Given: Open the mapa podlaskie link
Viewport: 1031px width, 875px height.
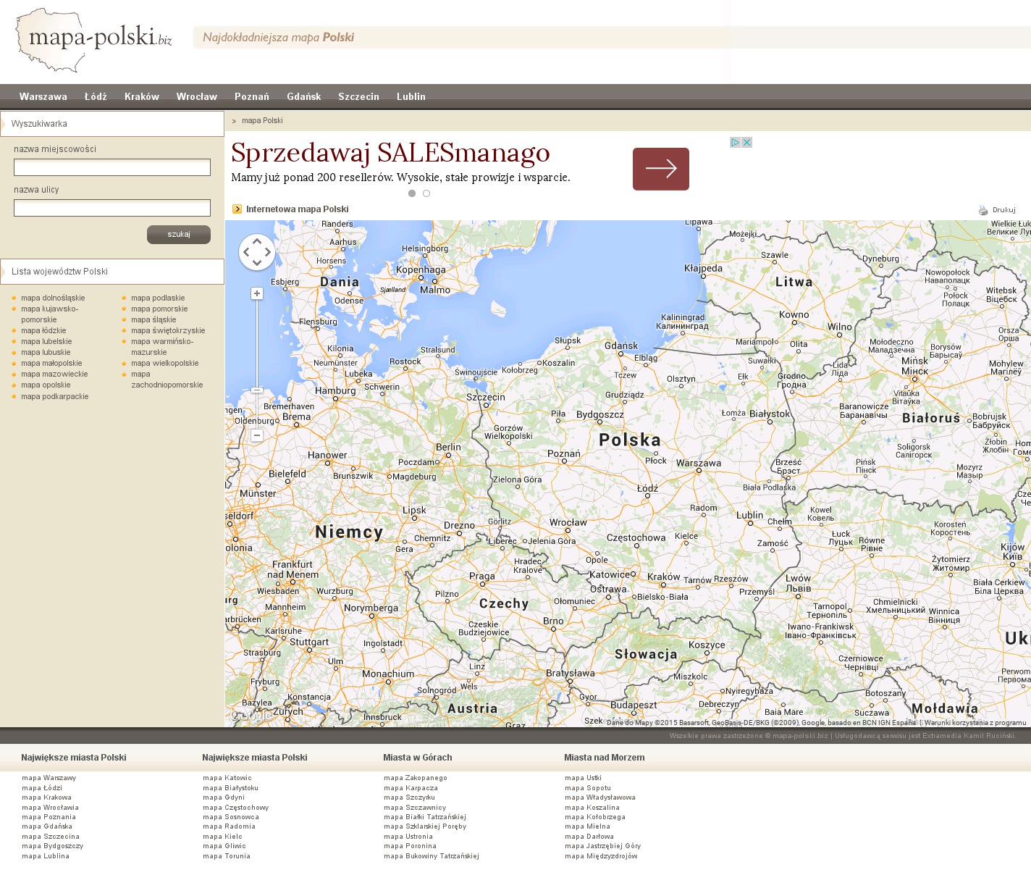Looking at the screenshot, I should (158, 298).
